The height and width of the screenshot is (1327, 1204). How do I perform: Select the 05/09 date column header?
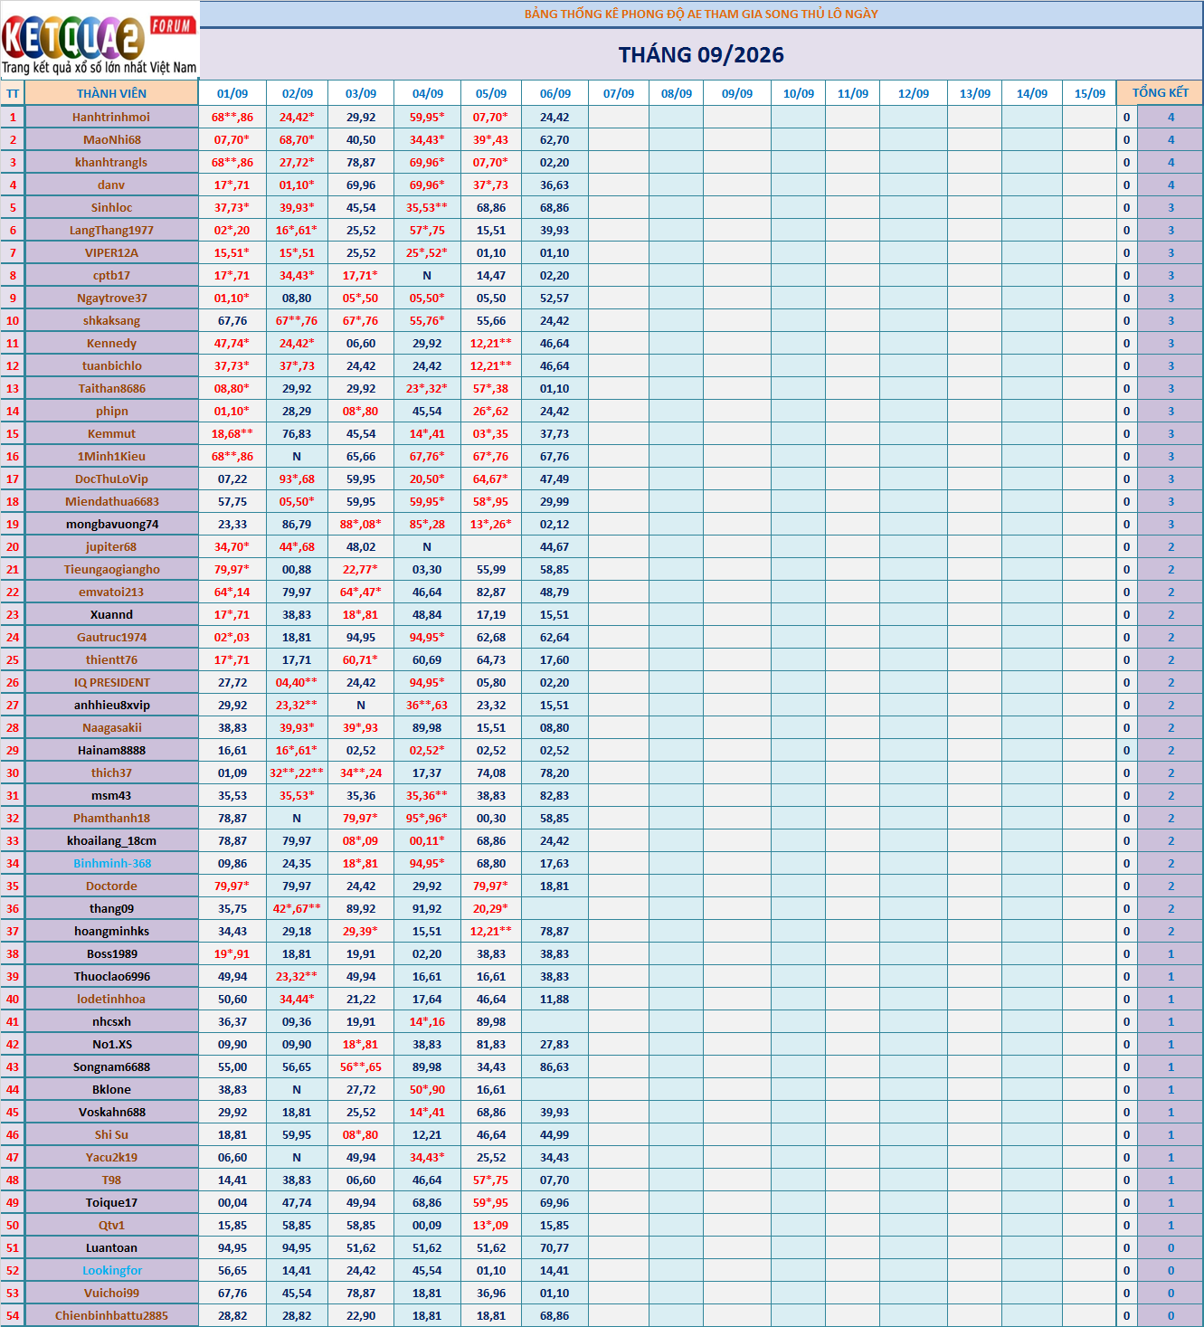tap(491, 93)
